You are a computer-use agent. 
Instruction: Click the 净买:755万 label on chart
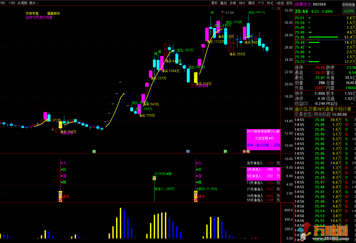[147, 115]
